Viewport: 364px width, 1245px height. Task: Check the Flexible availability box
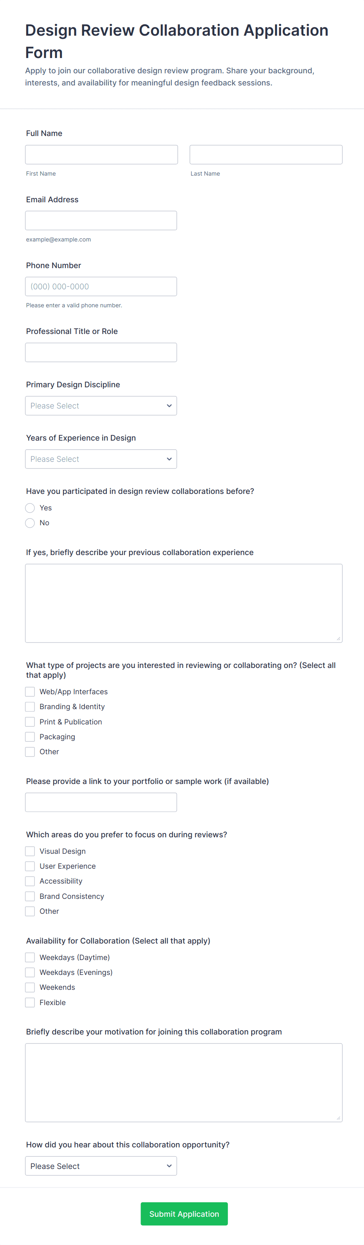coord(30,1003)
